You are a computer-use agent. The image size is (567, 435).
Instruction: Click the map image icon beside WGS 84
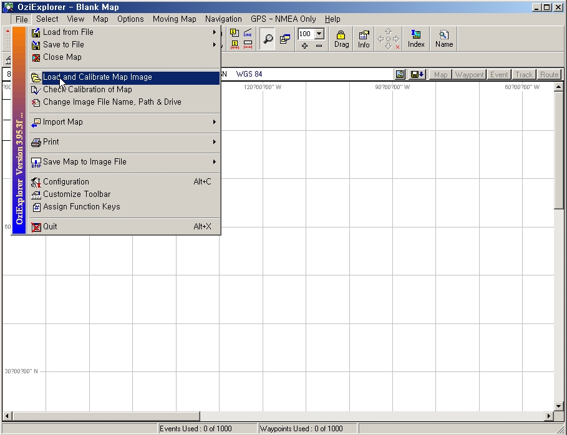click(400, 74)
